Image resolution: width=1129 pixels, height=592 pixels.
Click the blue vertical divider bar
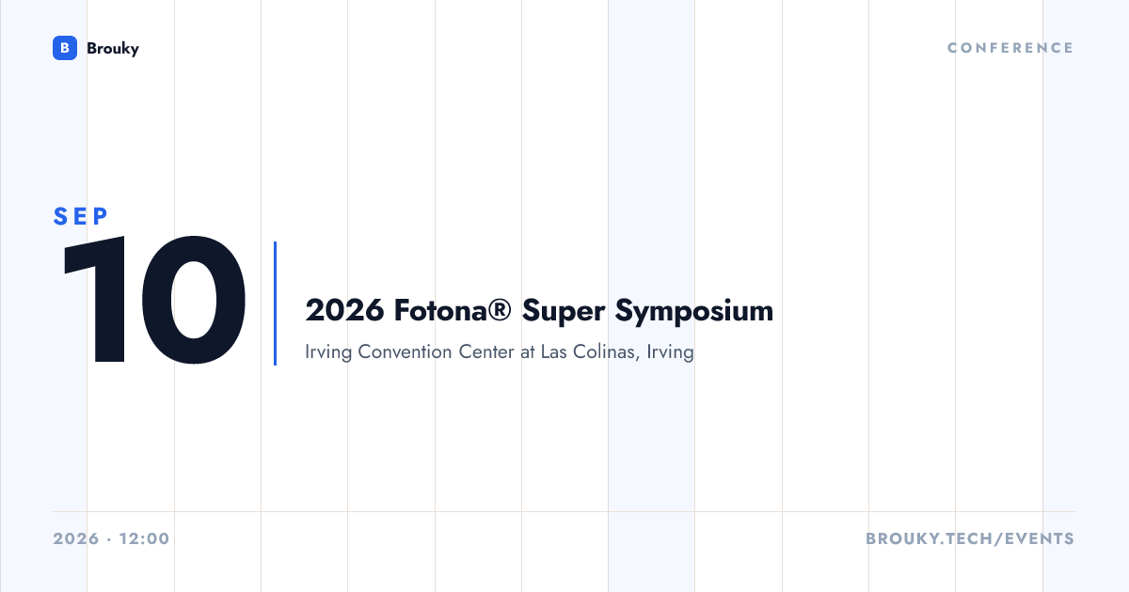click(x=275, y=303)
